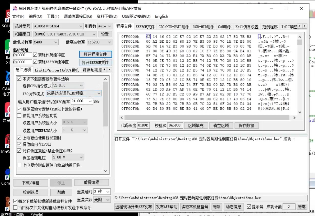Viewport: 315px width, 216px height.
Task: Switch to the EEPROM文件 tab
Action: click(x=145, y=27)
